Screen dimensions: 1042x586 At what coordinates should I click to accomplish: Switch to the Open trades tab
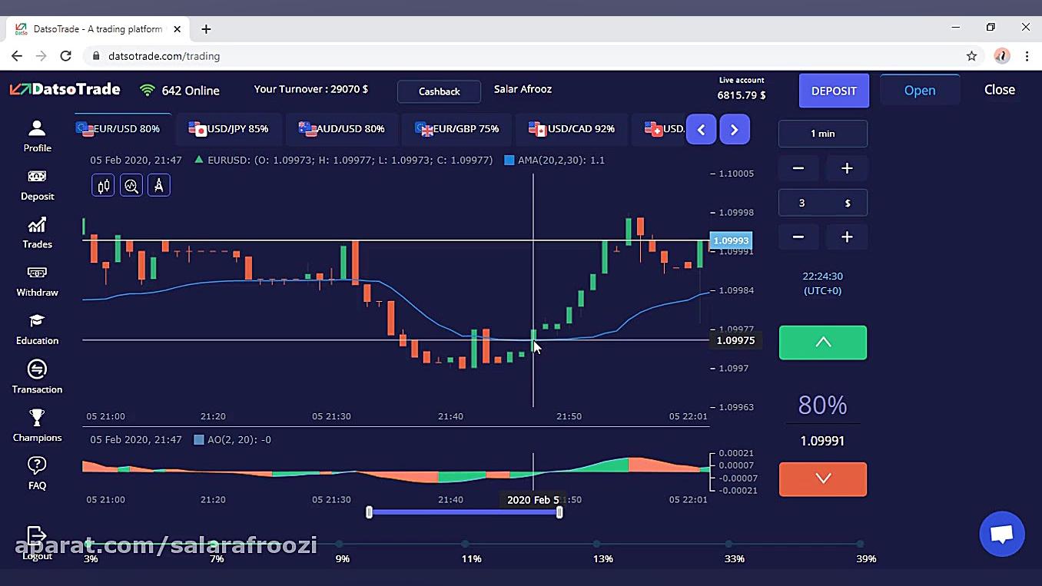(920, 90)
